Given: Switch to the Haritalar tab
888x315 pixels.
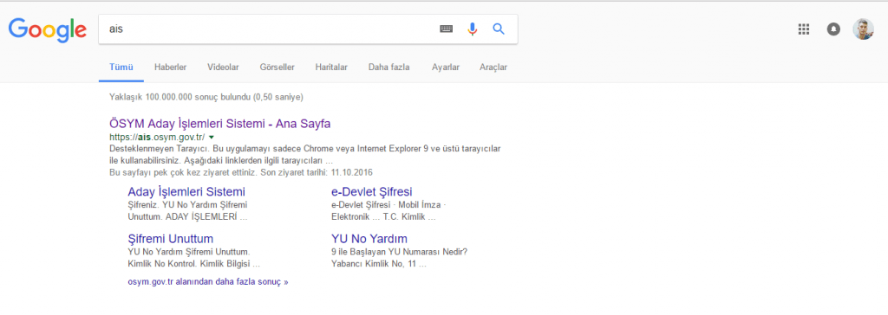Looking at the screenshot, I should click(x=331, y=67).
